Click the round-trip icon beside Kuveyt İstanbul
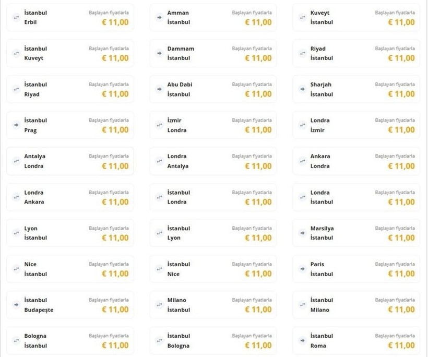 [302, 17]
